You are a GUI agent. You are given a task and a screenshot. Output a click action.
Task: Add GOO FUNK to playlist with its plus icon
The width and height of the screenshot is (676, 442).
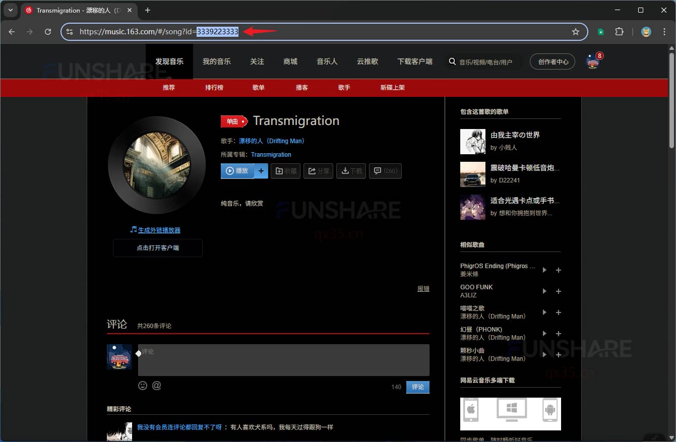pos(558,291)
